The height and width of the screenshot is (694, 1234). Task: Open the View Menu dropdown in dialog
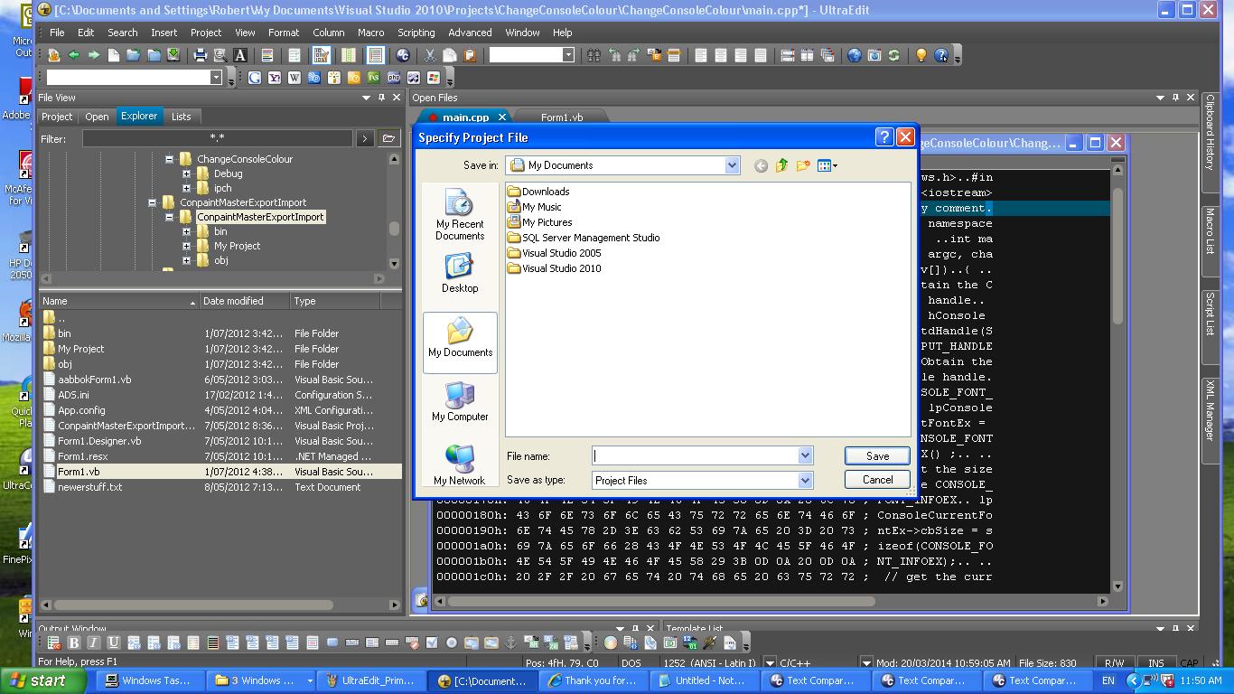point(827,165)
